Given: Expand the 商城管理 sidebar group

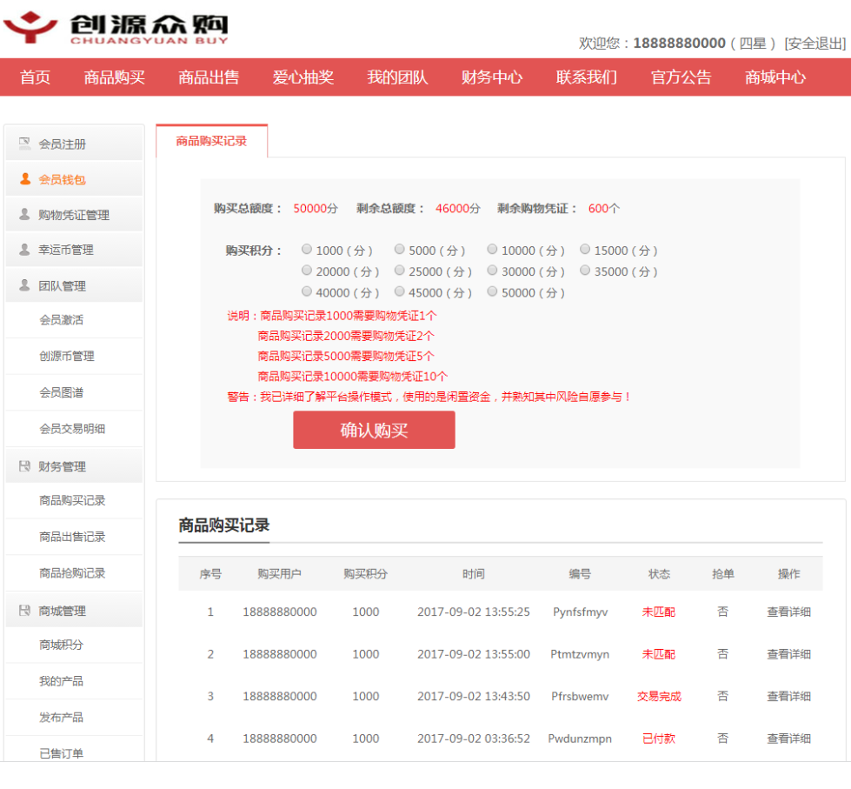Looking at the screenshot, I should (x=63, y=611).
